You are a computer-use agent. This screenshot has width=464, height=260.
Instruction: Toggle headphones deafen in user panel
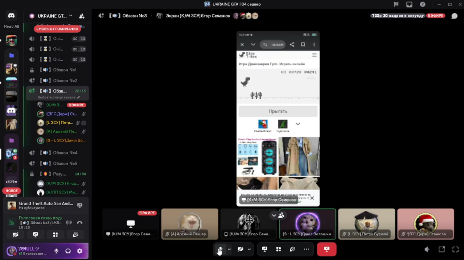coord(68,251)
